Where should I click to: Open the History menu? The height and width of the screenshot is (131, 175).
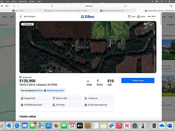(x=14, y=1)
